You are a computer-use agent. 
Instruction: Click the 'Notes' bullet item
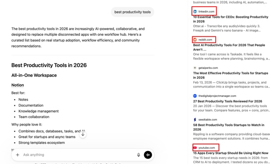click(x=23, y=100)
